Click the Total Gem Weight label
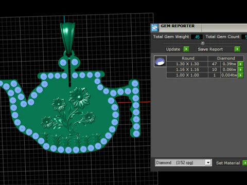The width and height of the screenshot is (247, 185). tap(171, 36)
